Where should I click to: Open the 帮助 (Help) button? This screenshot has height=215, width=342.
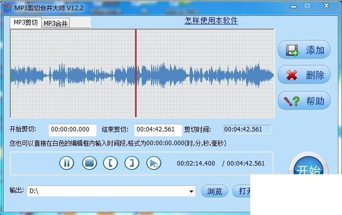tap(304, 101)
